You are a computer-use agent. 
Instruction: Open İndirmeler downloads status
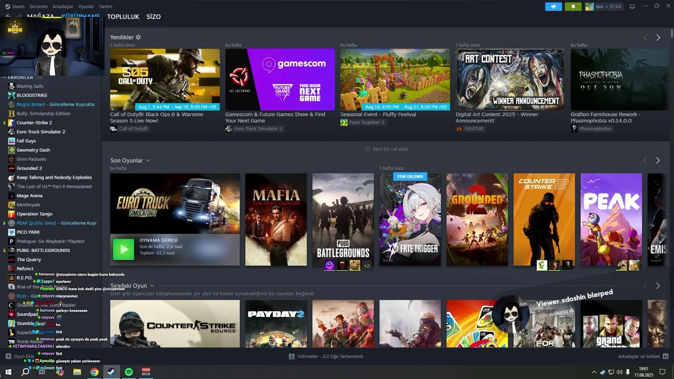[x=326, y=356]
